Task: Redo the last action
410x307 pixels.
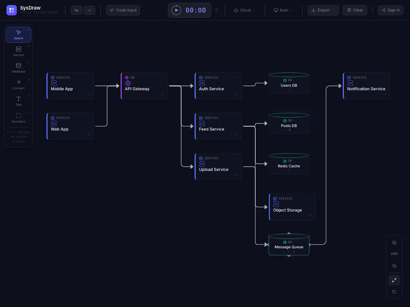Action: tap(89, 10)
